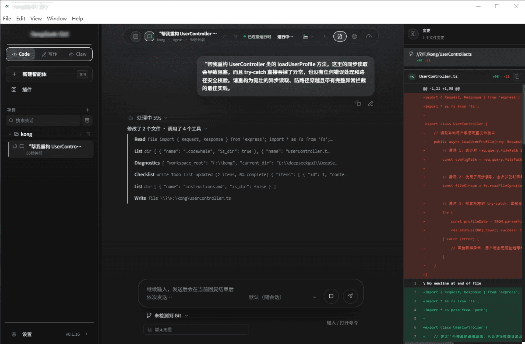Open the Help menu
525x344 pixels.
77,19
